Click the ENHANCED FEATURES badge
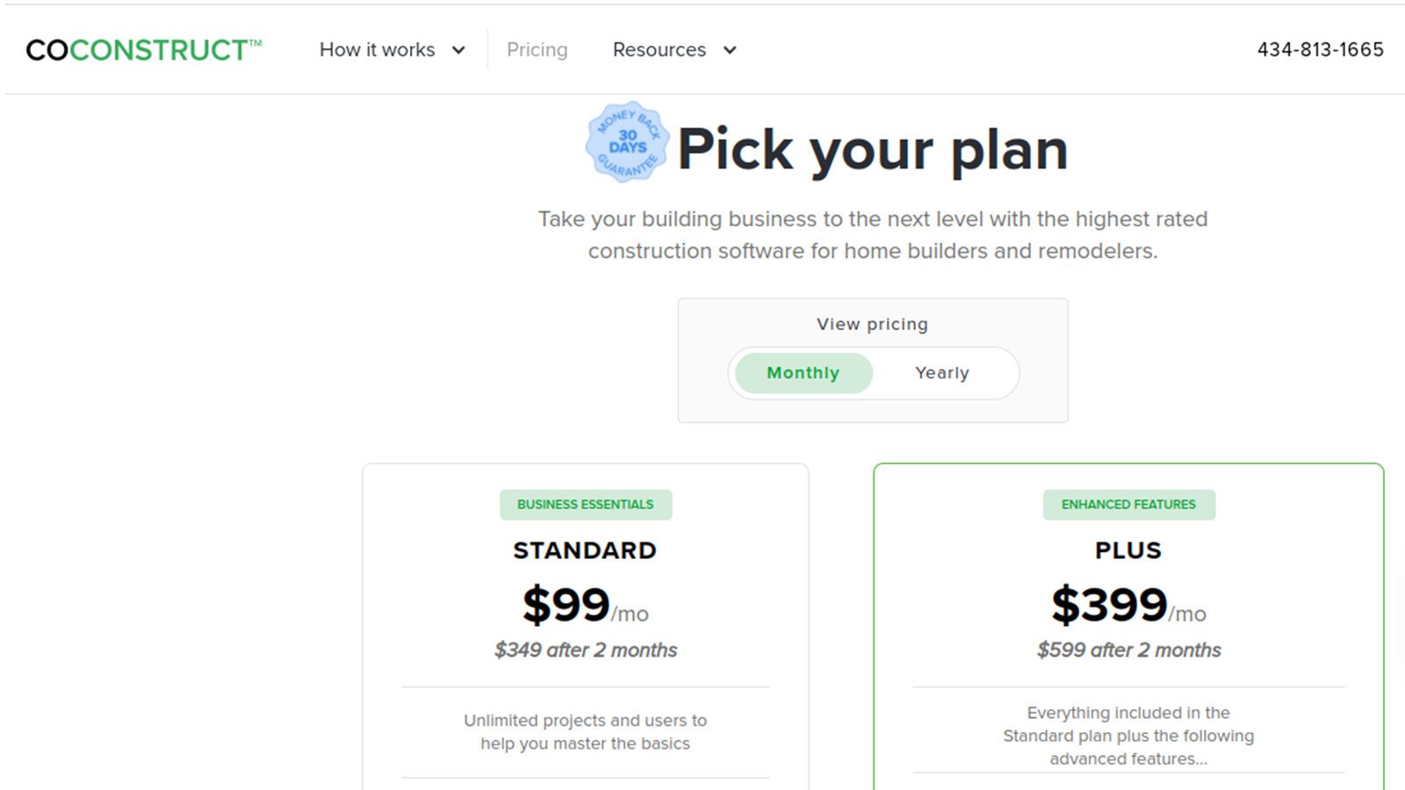The image size is (1405, 790). 1128,504
